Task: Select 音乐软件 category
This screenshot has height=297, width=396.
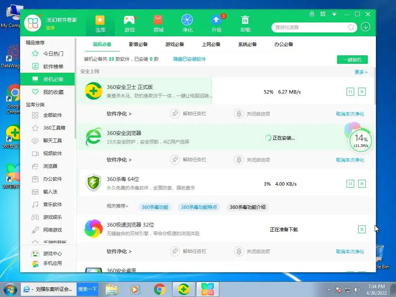Action: click(x=48, y=204)
